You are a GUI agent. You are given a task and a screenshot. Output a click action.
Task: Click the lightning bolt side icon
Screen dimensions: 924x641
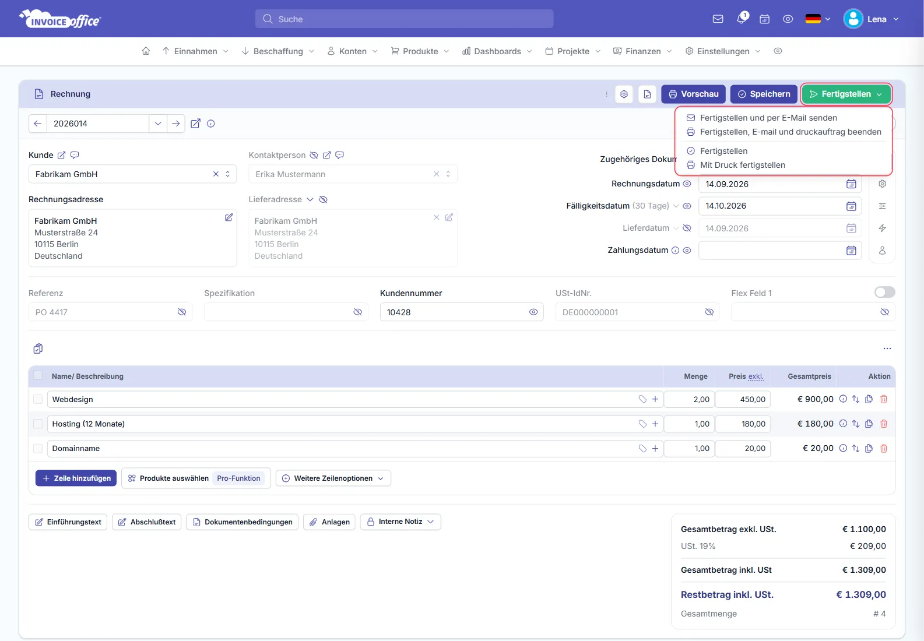pyautogui.click(x=882, y=228)
